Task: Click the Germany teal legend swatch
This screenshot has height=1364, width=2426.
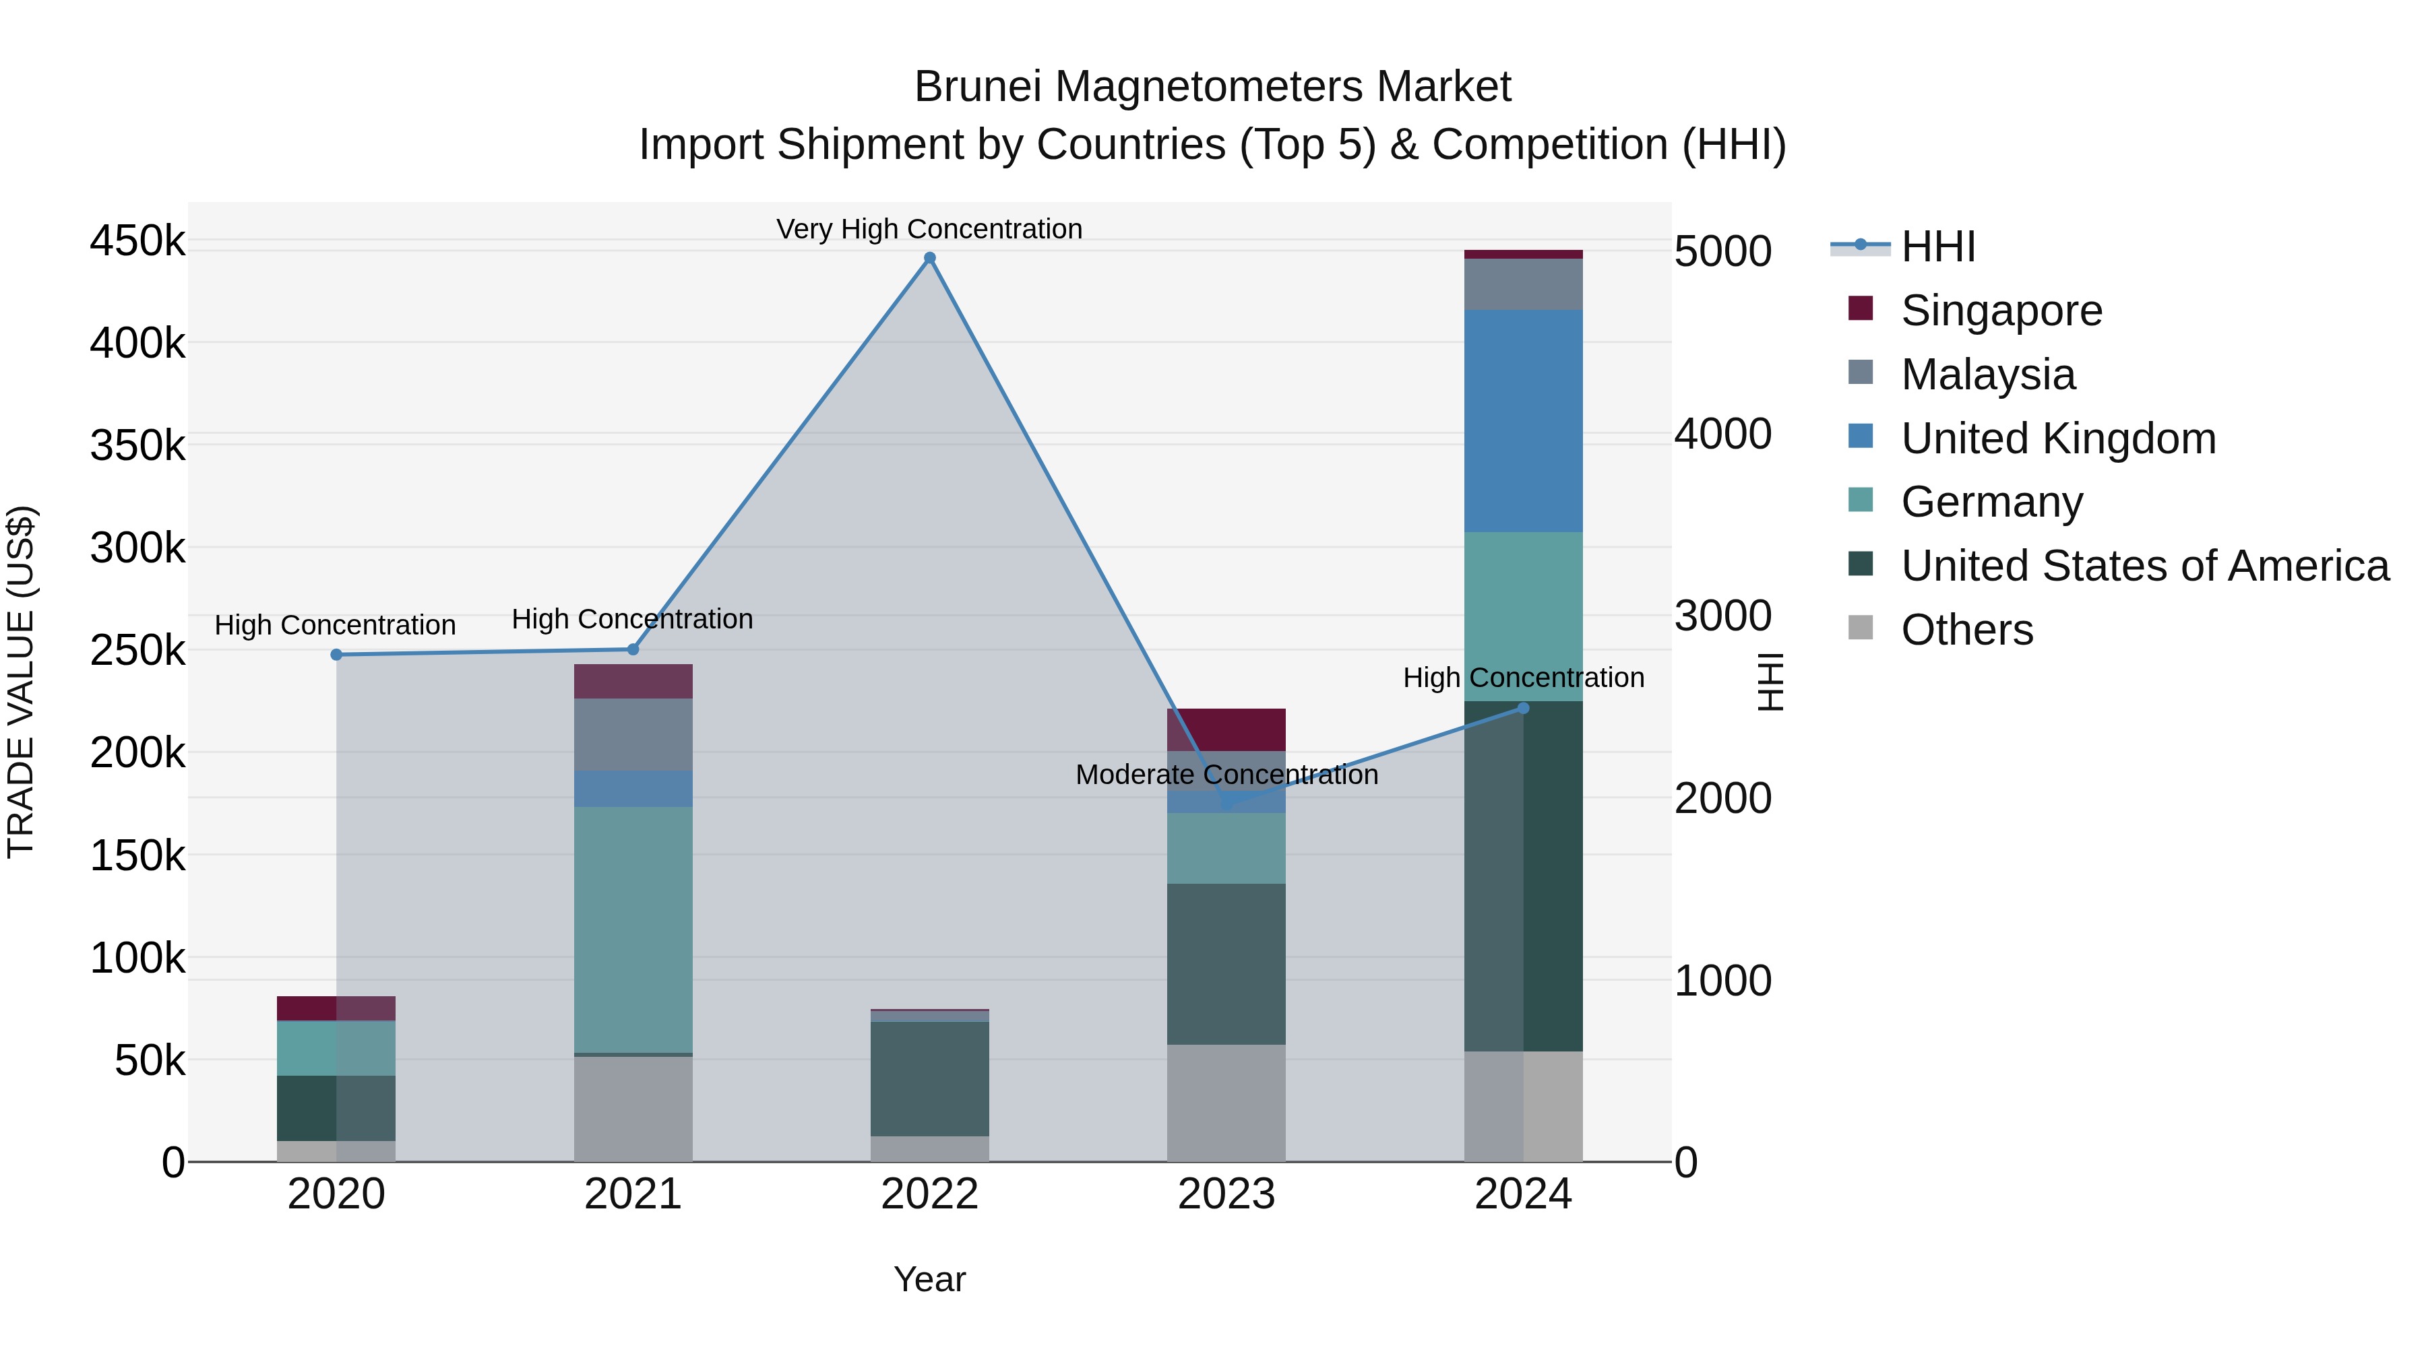Action: [1861, 499]
